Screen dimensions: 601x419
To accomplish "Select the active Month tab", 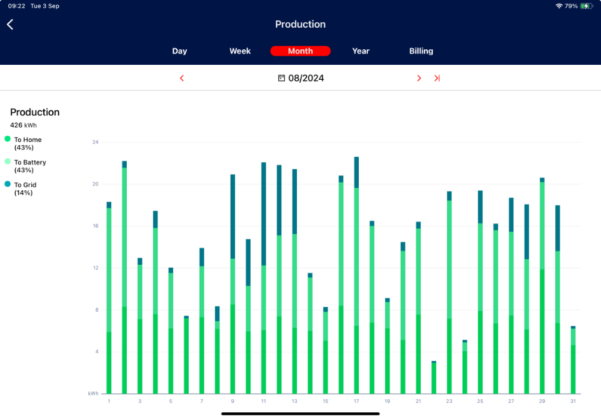I will (300, 51).
